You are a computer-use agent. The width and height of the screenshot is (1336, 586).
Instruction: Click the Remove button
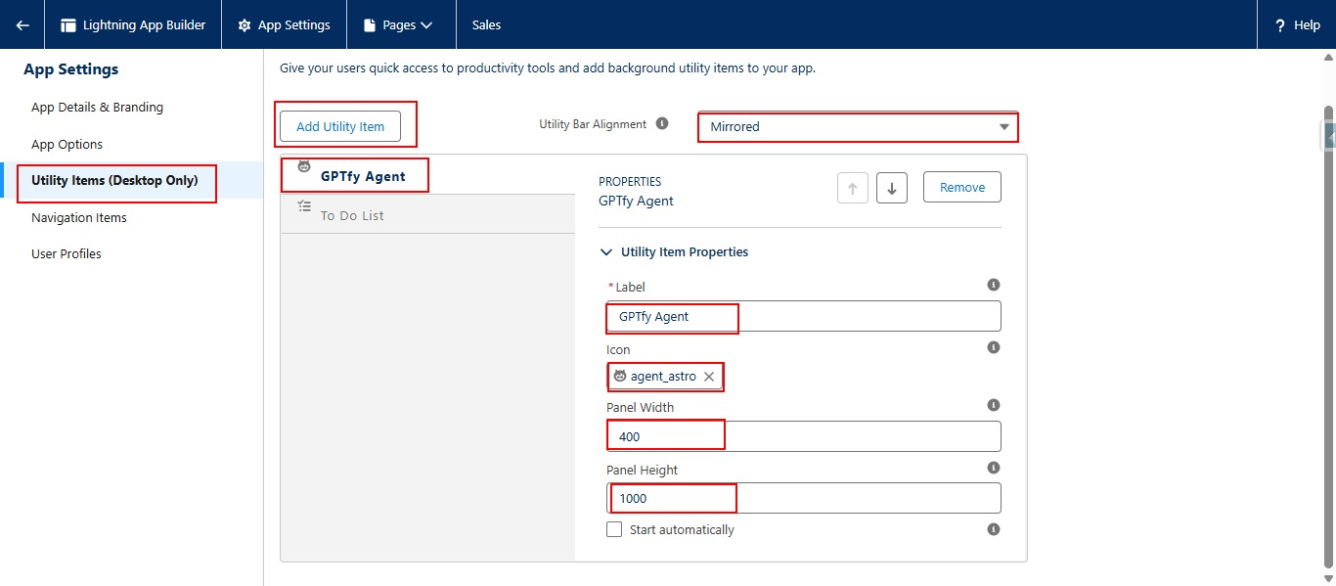(x=961, y=188)
